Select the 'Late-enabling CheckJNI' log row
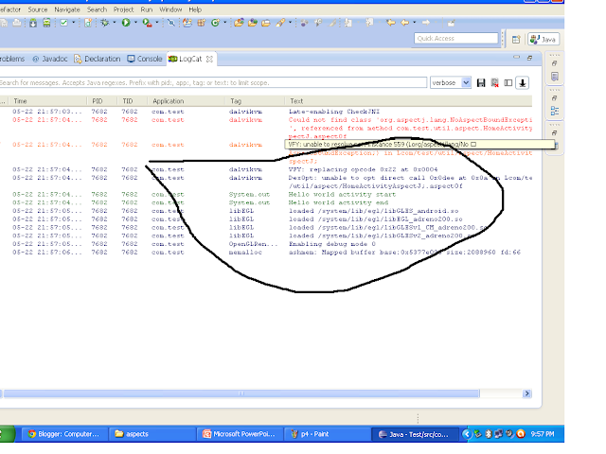The height and width of the screenshot is (454, 606). click(x=266, y=112)
